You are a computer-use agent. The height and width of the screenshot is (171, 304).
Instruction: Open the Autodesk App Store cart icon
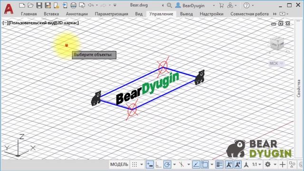(x=221, y=6)
